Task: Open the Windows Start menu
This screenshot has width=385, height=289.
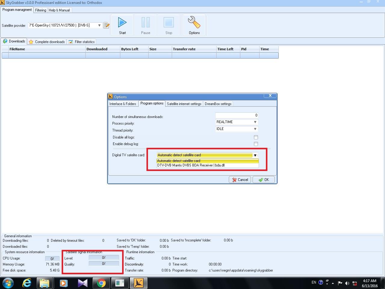Action: (8, 283)
